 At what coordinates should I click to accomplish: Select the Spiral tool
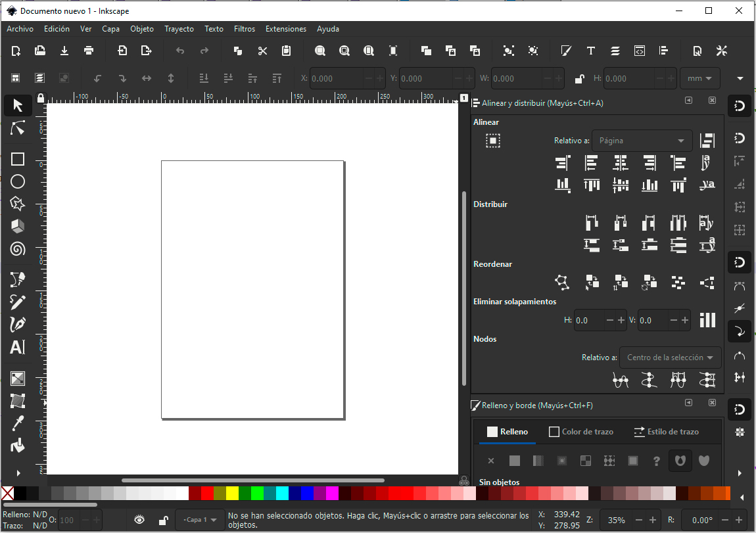[18, 249]
